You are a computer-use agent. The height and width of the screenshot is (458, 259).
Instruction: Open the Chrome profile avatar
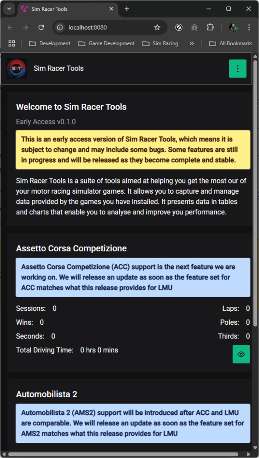[x=234, y=27]
